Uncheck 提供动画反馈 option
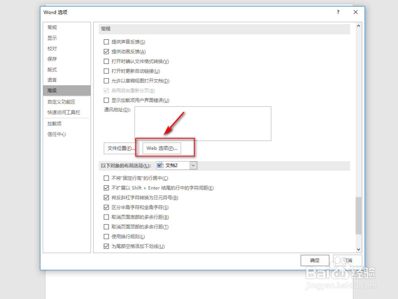This screenshot has width=398, height=299. coord(106,51)
